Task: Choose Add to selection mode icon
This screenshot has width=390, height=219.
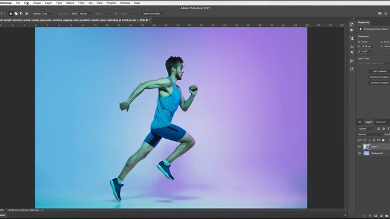Action: [16, 13]
